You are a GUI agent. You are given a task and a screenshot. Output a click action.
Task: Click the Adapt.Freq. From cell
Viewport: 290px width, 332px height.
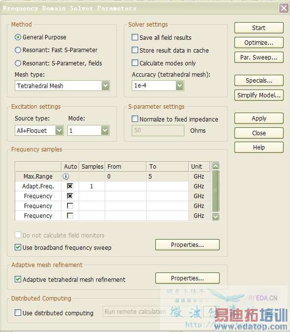125,186
